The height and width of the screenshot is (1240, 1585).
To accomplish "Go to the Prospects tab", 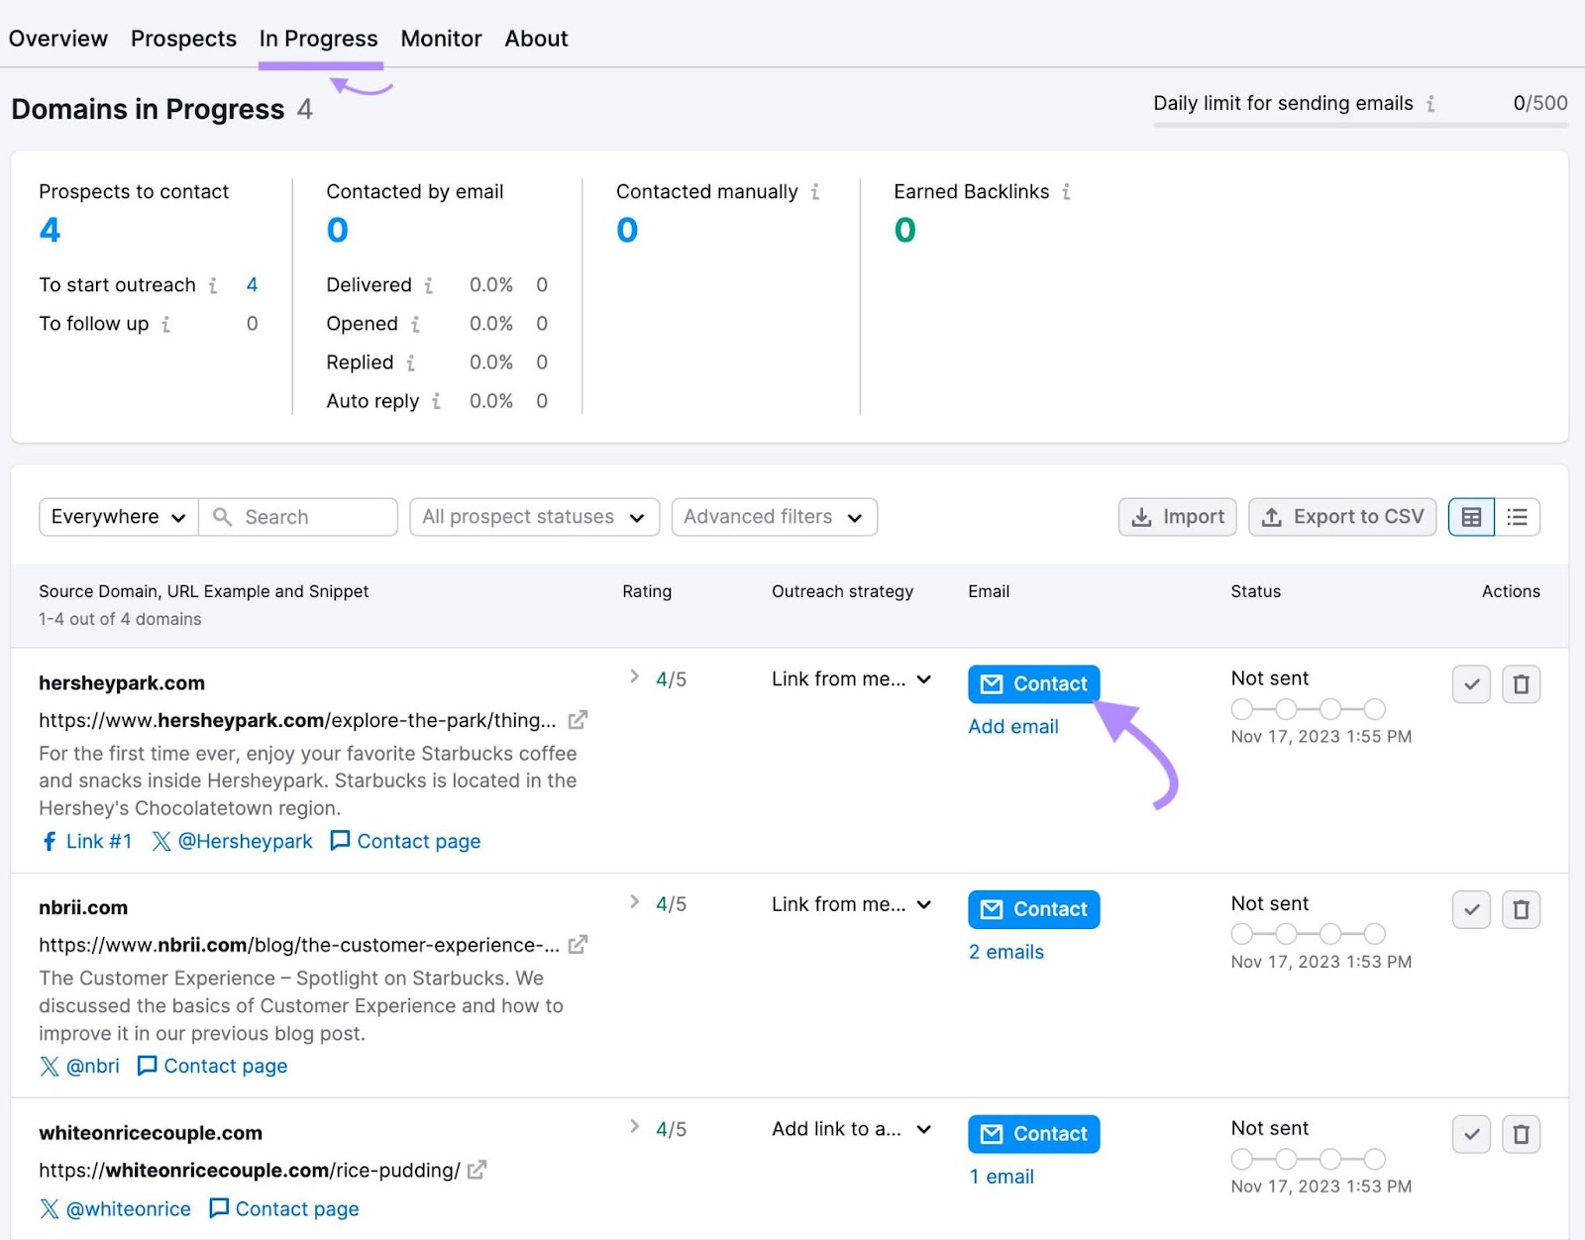I will (x=183, y=39).
